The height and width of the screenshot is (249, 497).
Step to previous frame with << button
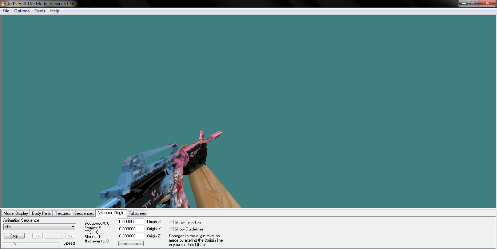point(37,236)
